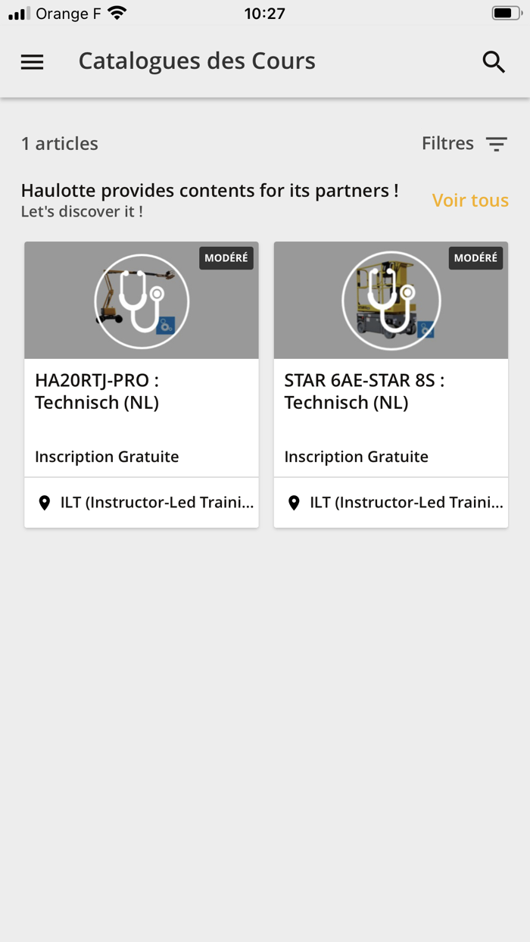Tap ILT training label on STAR 6AE card

click(406, 503)
